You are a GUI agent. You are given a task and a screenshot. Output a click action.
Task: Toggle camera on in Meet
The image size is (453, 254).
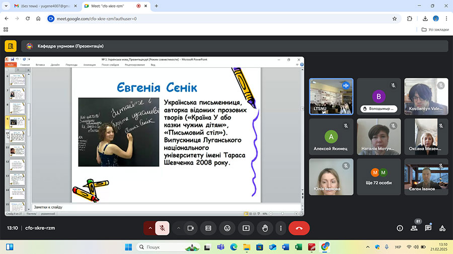(191, 228)
